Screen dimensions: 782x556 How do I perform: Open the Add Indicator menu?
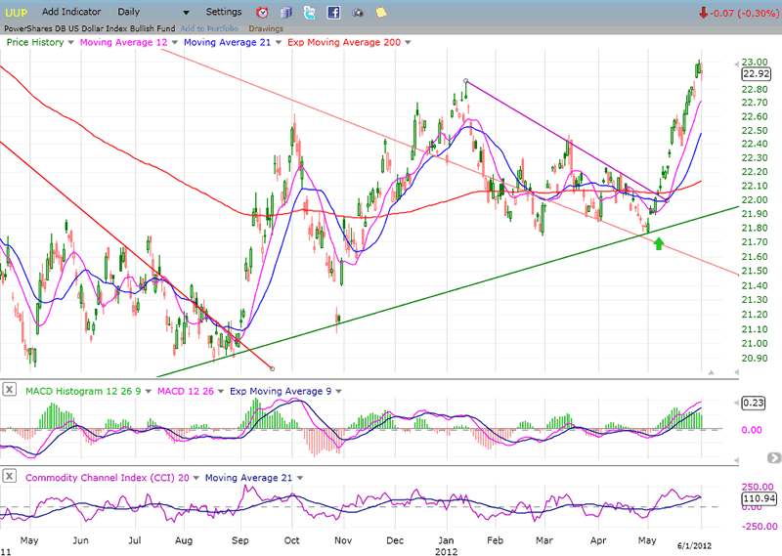click(x=71, y=12)
